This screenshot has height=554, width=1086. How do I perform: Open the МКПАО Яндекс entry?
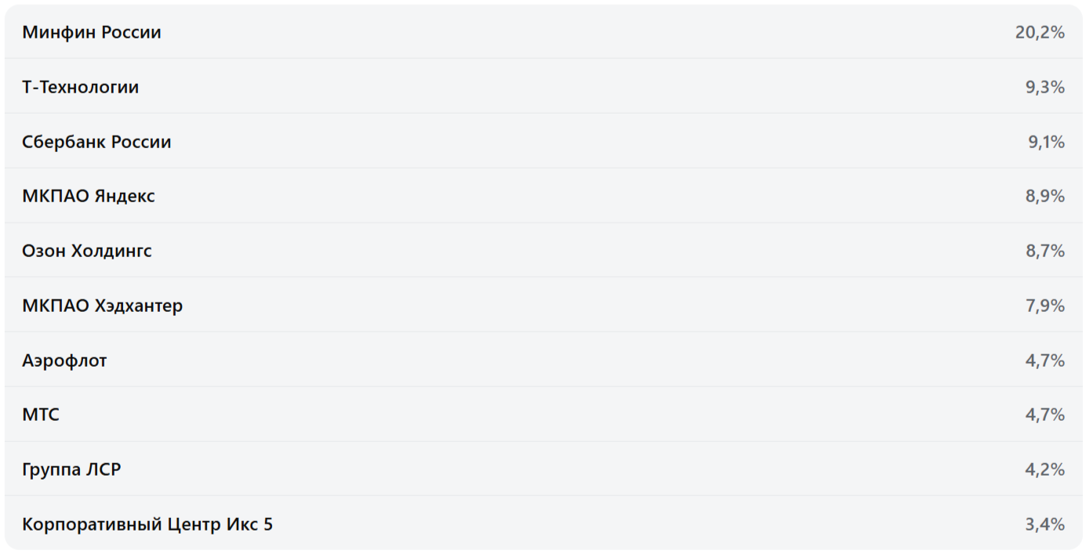click(89, 197)
